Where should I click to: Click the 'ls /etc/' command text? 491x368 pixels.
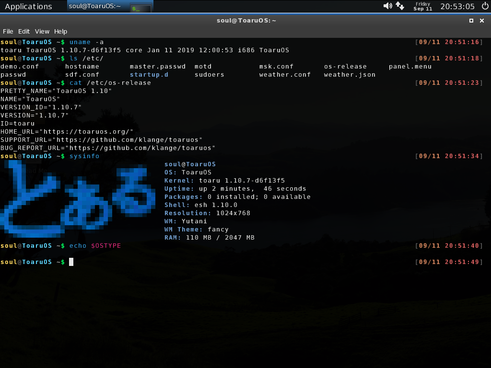pos(86,58)
